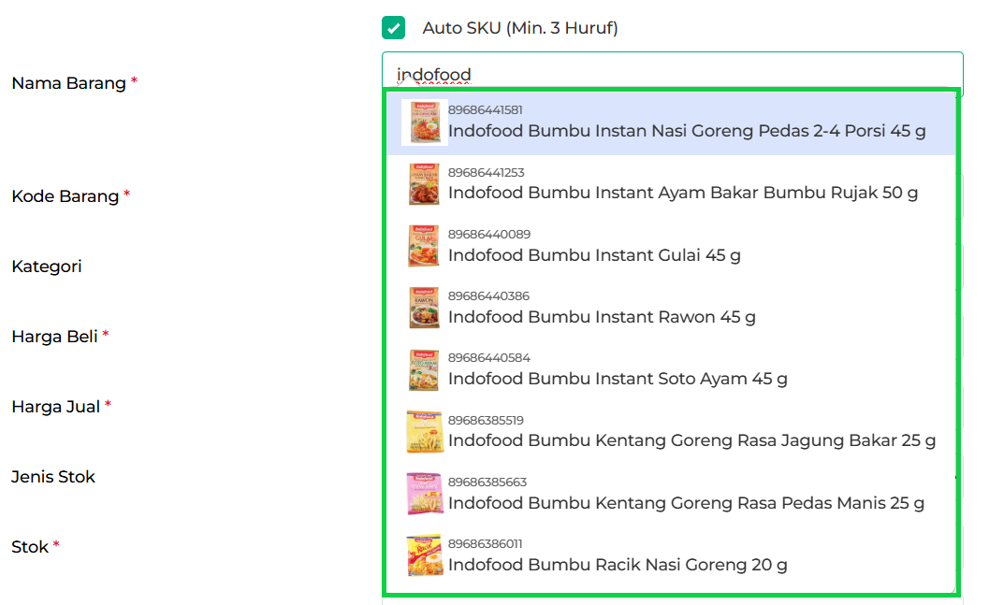Select Kentang Goreng Rasa Pedas Manis option
The image size is (989, 605).
click(686, 502)
